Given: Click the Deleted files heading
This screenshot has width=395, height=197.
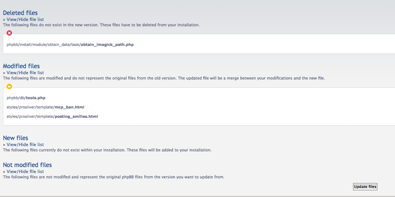Looking at the screenshot, I should coord(20,13).
